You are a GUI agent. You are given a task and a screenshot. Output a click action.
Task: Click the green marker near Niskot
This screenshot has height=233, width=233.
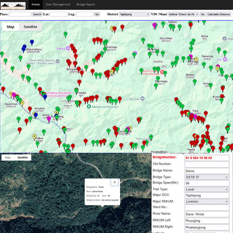[195, 82]
